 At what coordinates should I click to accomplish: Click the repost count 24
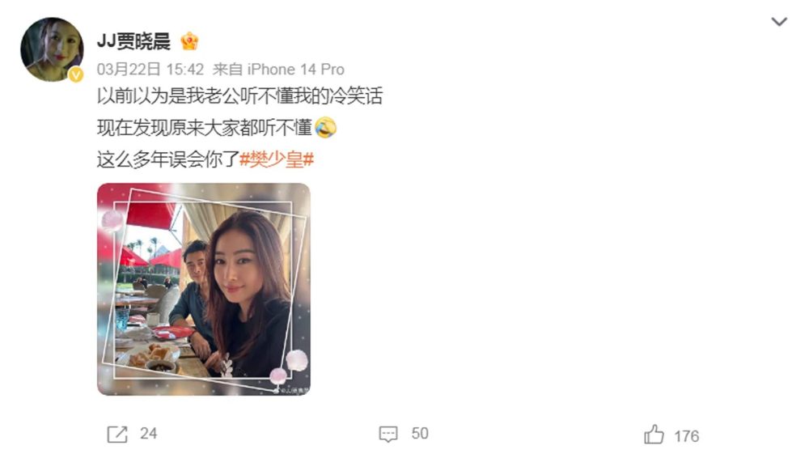[148, 434]
